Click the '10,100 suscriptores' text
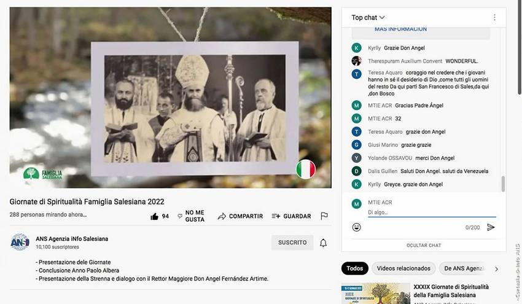Screen dimensions: 522x304 pos(57,247)
